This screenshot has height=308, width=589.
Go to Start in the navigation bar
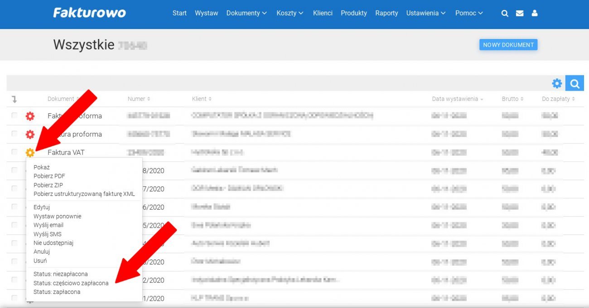coord(179,13)
